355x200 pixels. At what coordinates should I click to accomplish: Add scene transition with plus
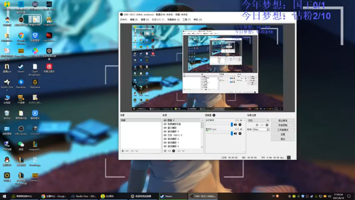point(257,125)
